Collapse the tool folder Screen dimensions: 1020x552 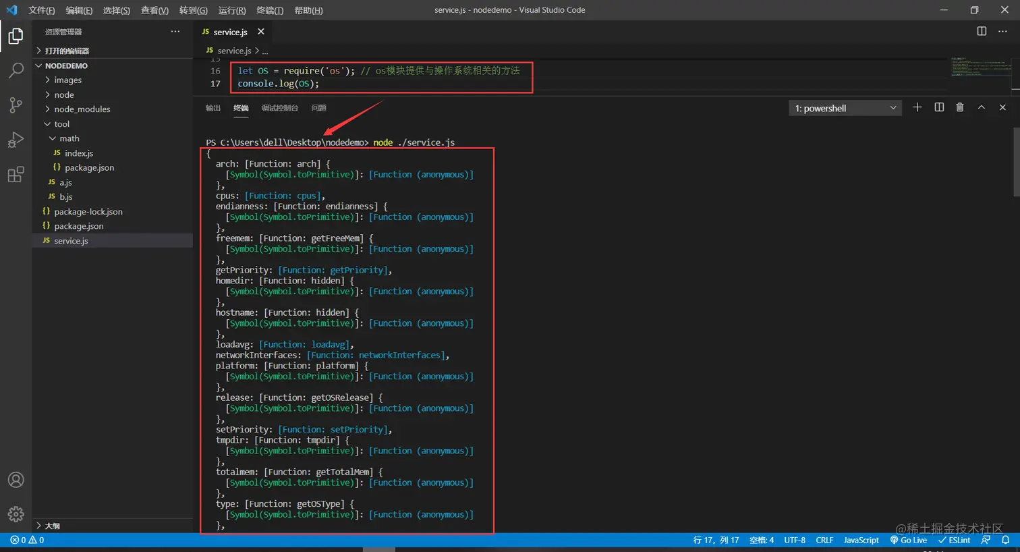(113, 123)
